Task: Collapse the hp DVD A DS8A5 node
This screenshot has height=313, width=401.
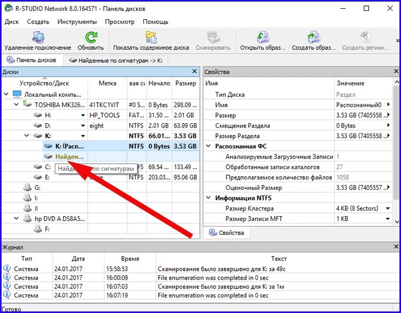Action: tap(16, 218)
